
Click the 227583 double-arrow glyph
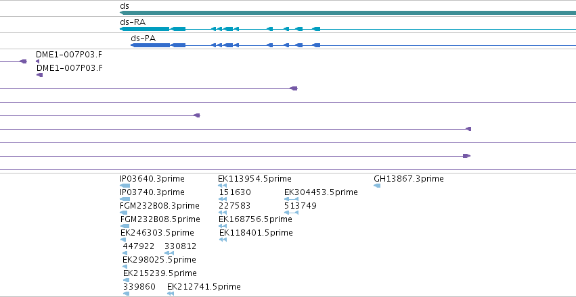tap(223, 213)
